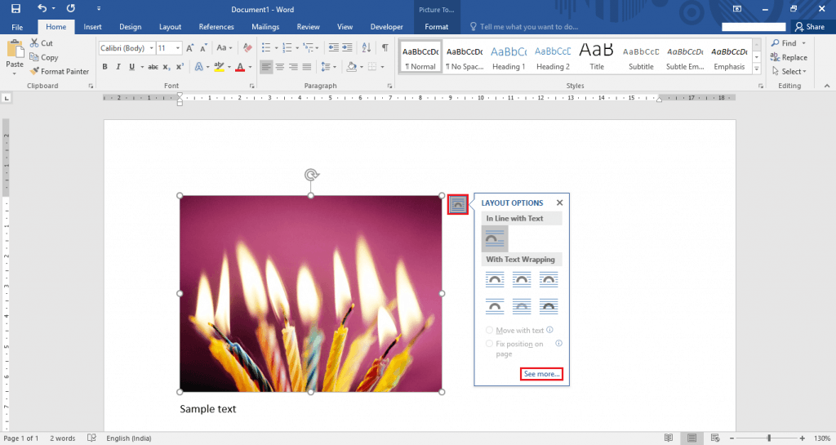Viewport: 836px width, 445px height.
Task: Align text left
Action: [x=266, y=67]
